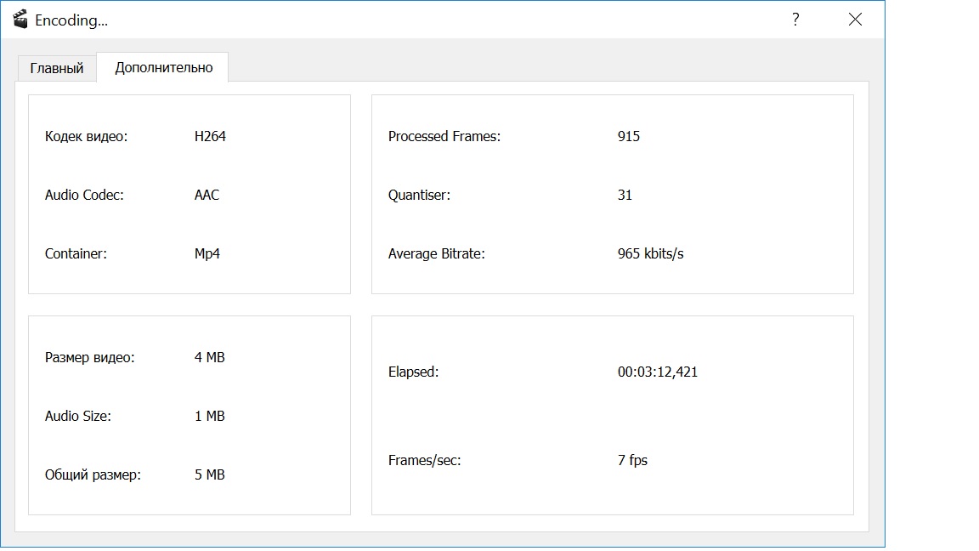The image size is (979, 551).
Task: Click the clapperboard icon in the title bar
Action: (20, 20)
